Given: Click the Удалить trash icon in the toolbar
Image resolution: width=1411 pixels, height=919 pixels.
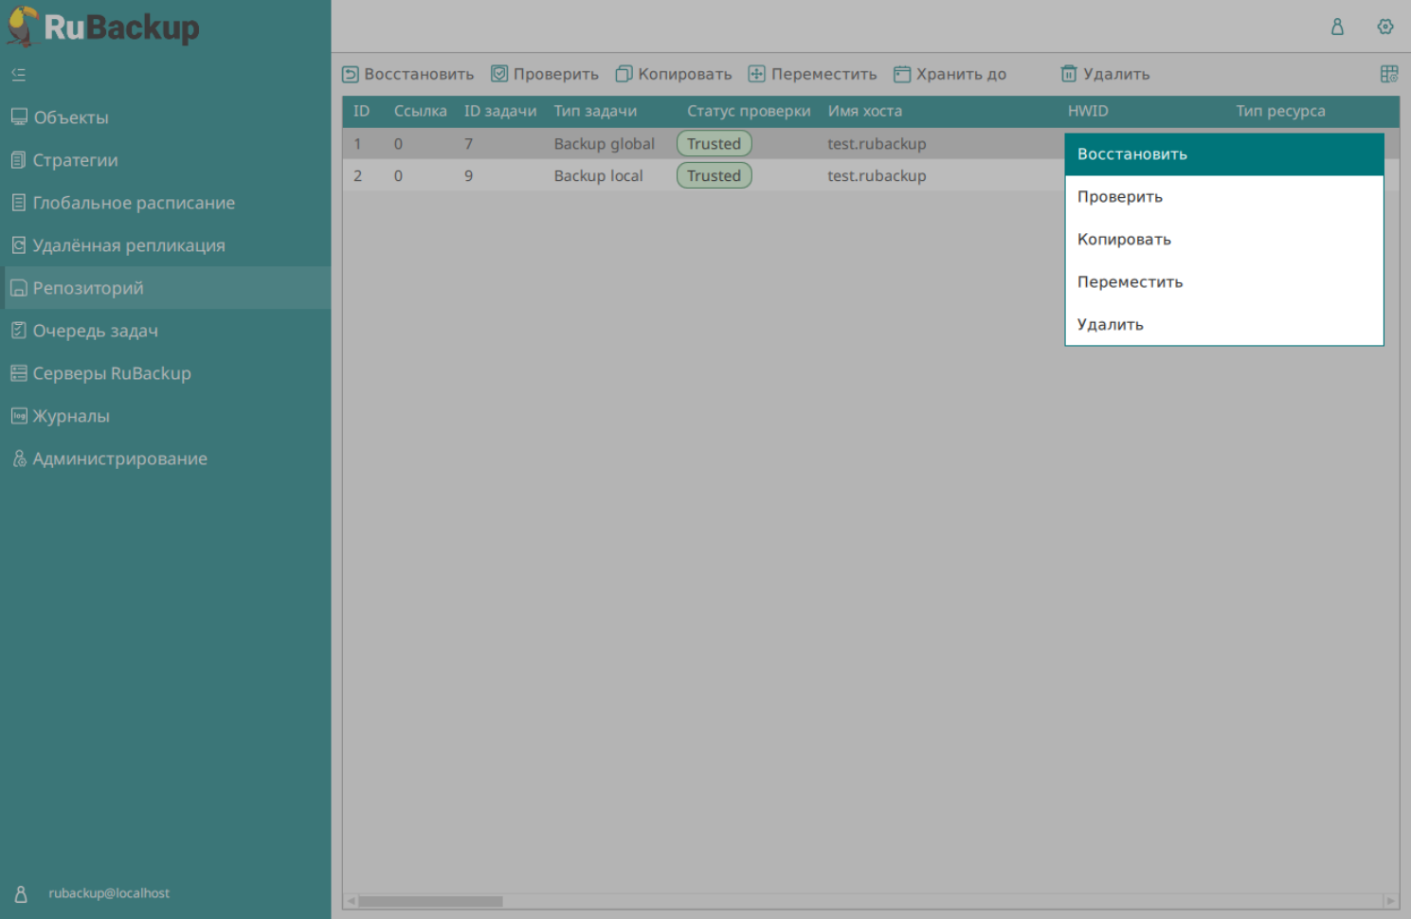Looking at the screenshot, I should (1069, 74).
